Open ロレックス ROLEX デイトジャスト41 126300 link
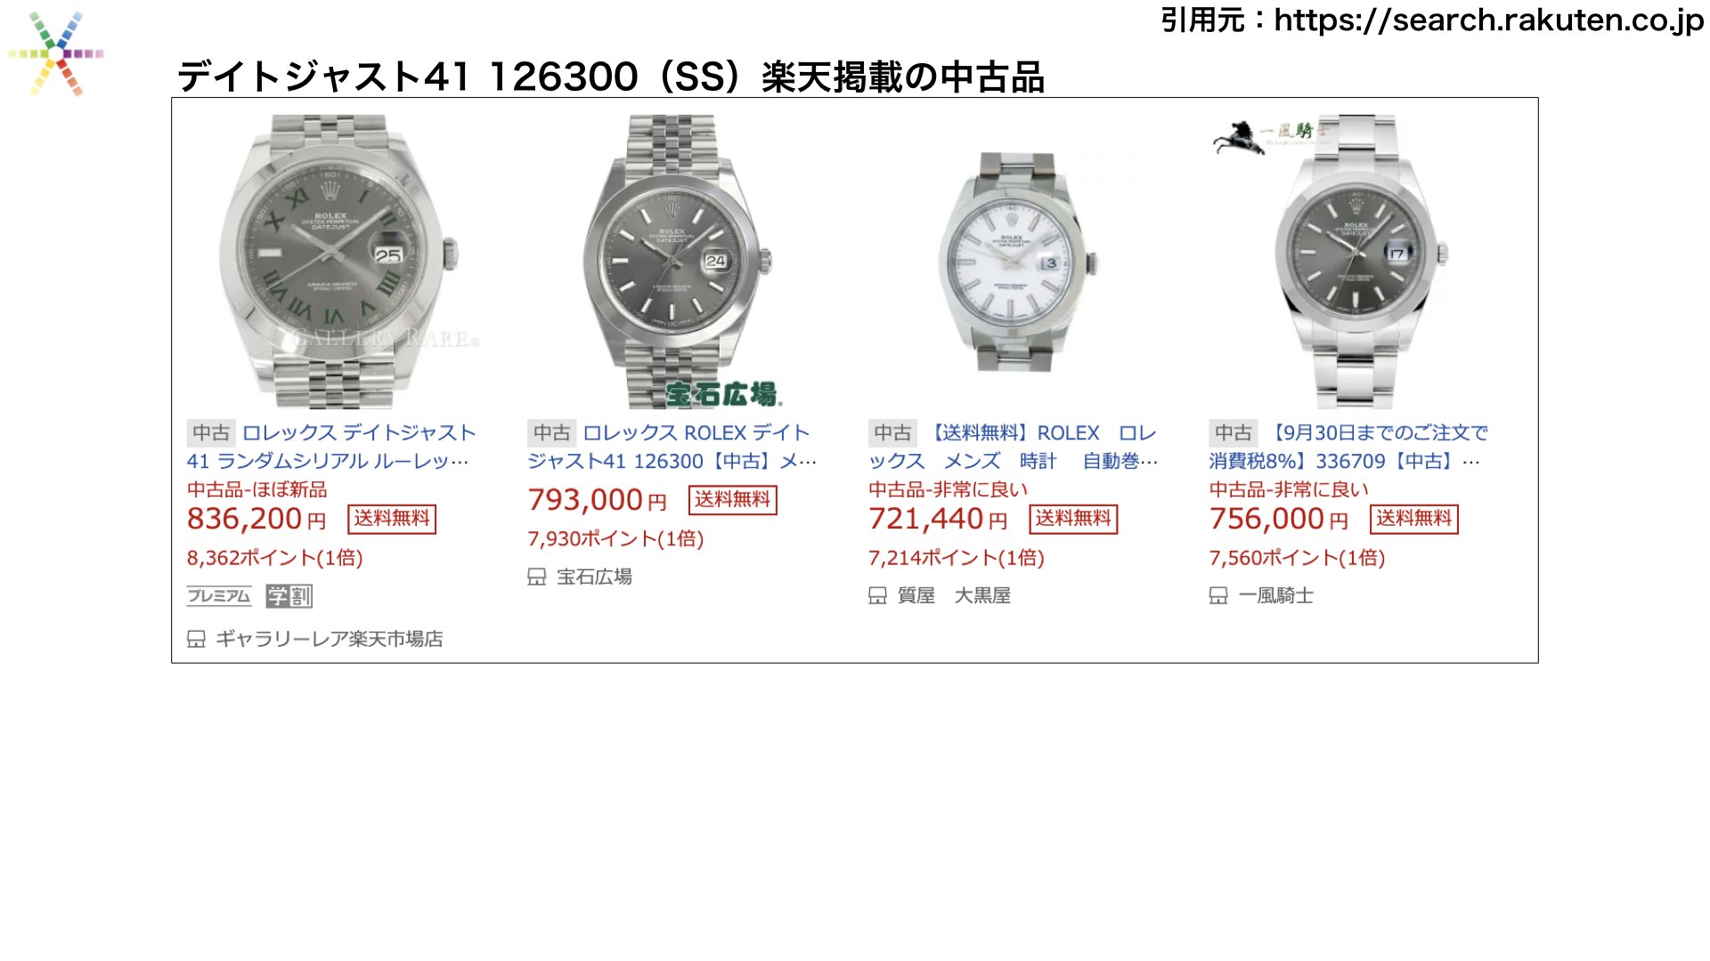1710x961 pixels. [x=672, y=447]
